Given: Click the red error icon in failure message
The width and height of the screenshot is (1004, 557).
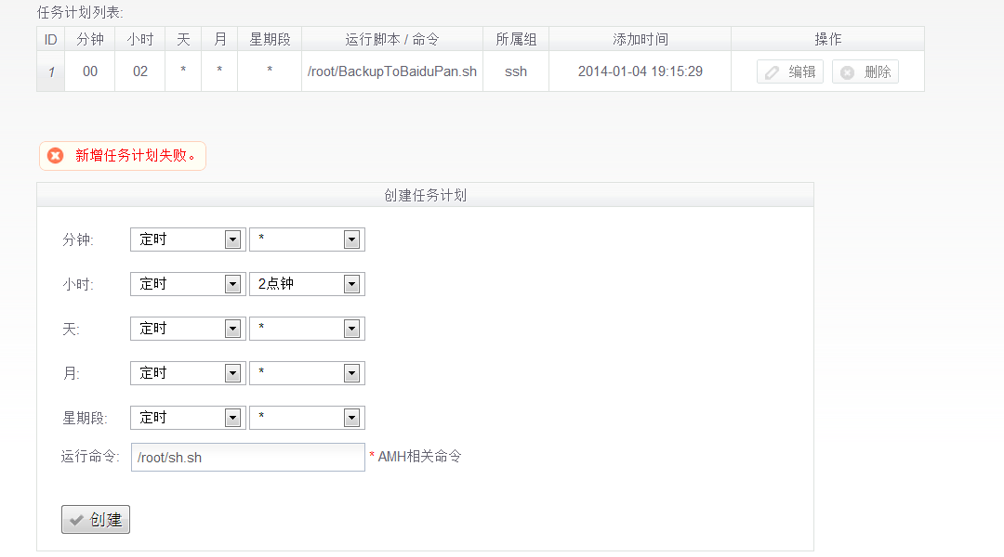Looking at the screenshot, I should 56,156.
